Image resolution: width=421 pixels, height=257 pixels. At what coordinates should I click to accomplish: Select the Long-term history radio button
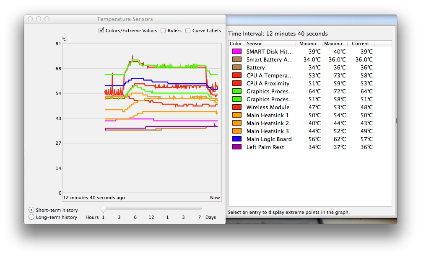pos(31,217)
